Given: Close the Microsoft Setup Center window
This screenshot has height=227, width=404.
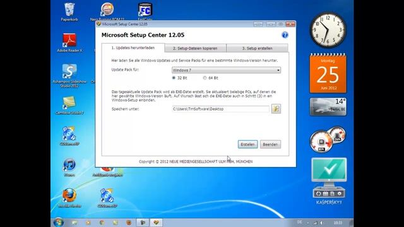Looking at the screenshot, I should [x=290, y=24].
